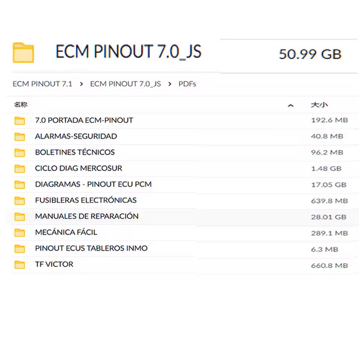Click the FUSIBLERAS ELECTRÓNICAS folder icon
Screen dimensions: 359x360
tap(20, 200)
